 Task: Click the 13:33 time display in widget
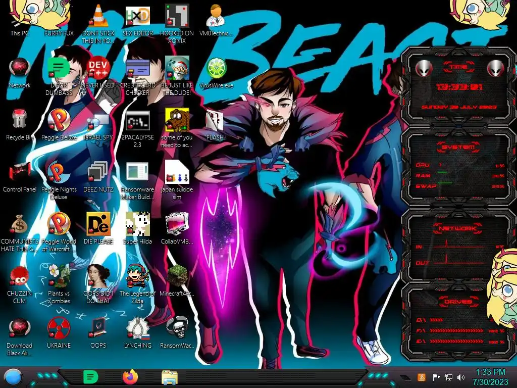pos(459,87)
